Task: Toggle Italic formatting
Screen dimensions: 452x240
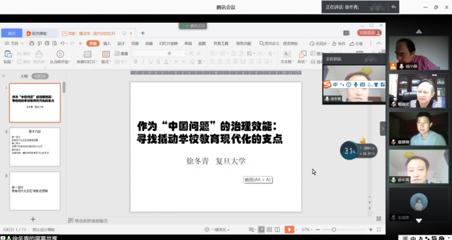Action: 143,62
